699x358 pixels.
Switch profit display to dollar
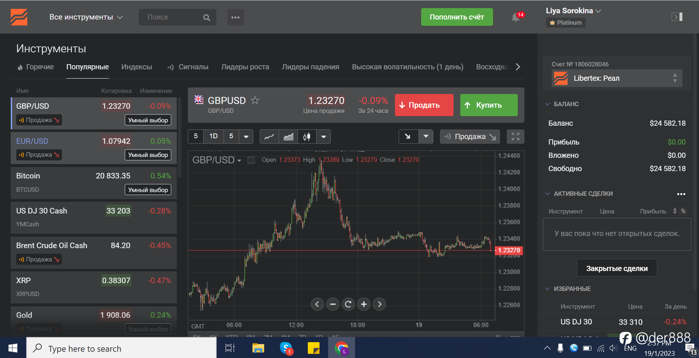pyautogui.click(x=675, y=211)
